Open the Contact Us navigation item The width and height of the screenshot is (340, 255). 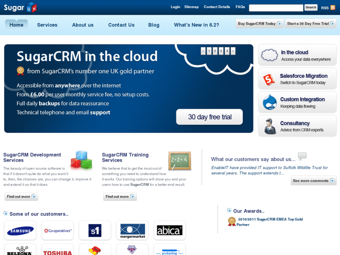click(x=122, y=25)
